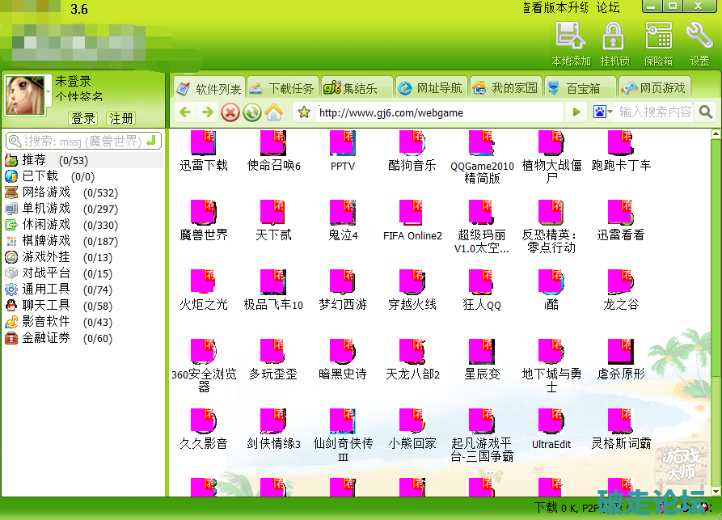Select 聊天工具 category in sidebar

pyautogui.click(x=46, y=305)
